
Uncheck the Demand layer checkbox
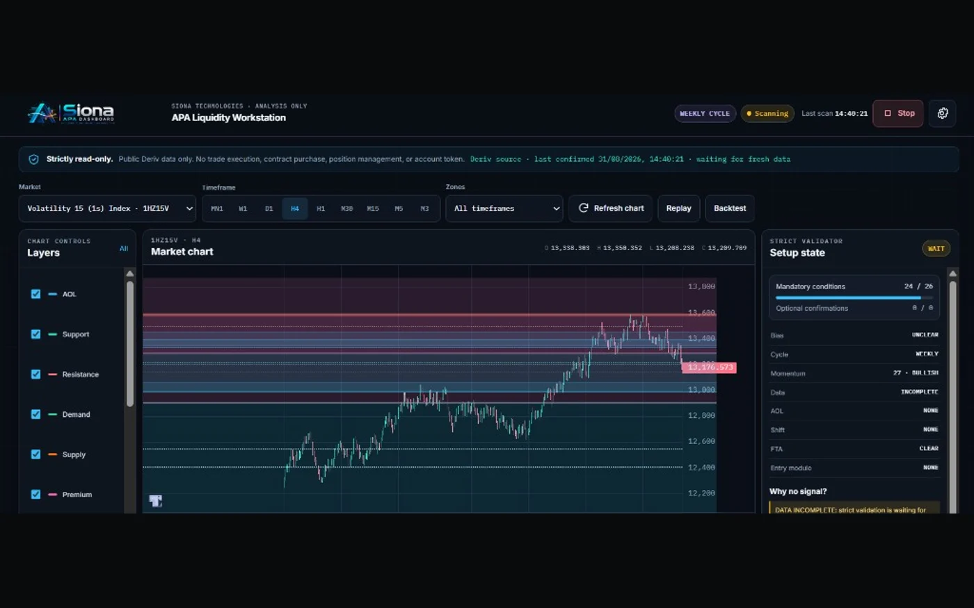(35, 414)
